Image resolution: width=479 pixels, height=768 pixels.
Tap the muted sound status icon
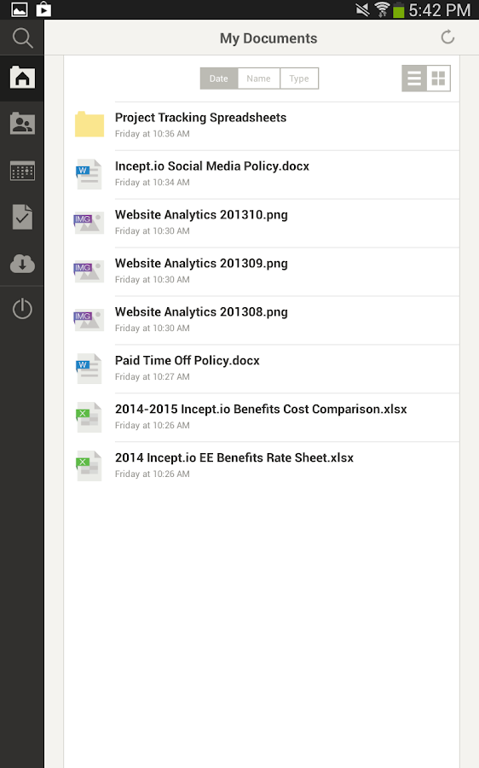point(362,9)
